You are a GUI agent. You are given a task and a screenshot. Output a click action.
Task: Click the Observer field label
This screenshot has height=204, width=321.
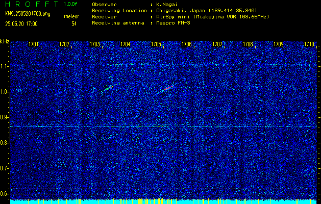pos(104,5)
